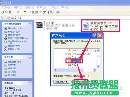Collapse the File and Folder Tasks panel
Viewport: 130px width, 97px height.
[x=30, y=24]
